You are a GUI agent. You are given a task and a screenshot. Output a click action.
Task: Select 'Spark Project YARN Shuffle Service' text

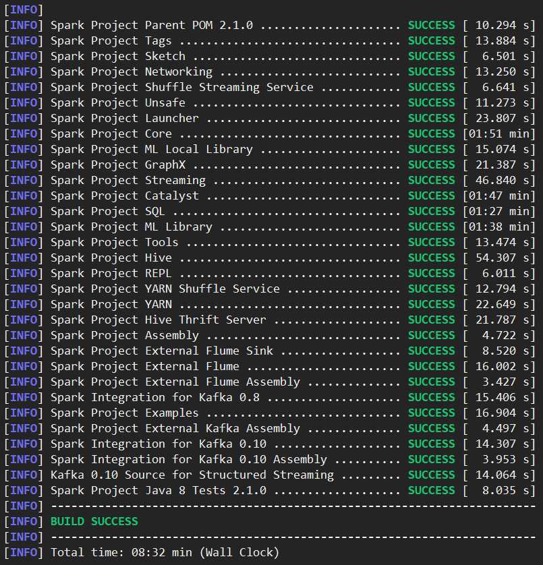(x=165, y=289)
